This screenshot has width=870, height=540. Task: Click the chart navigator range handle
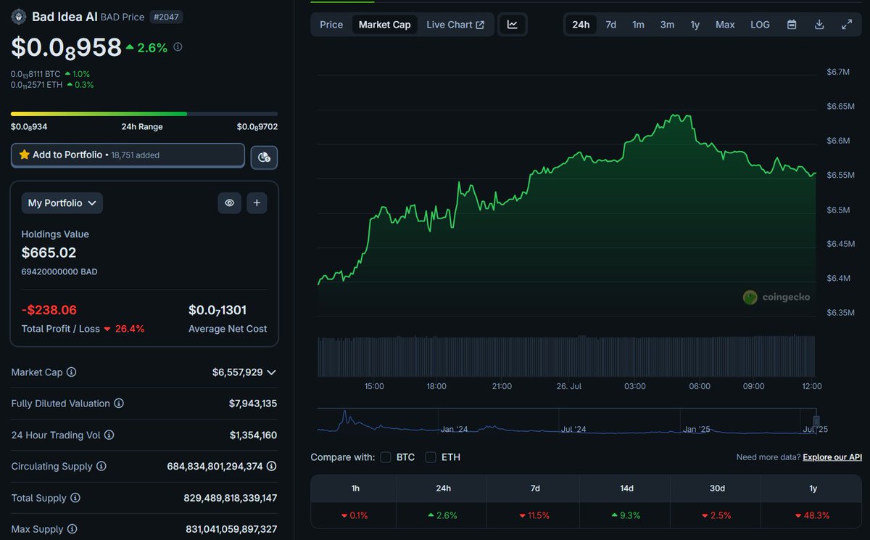(816, 421)
